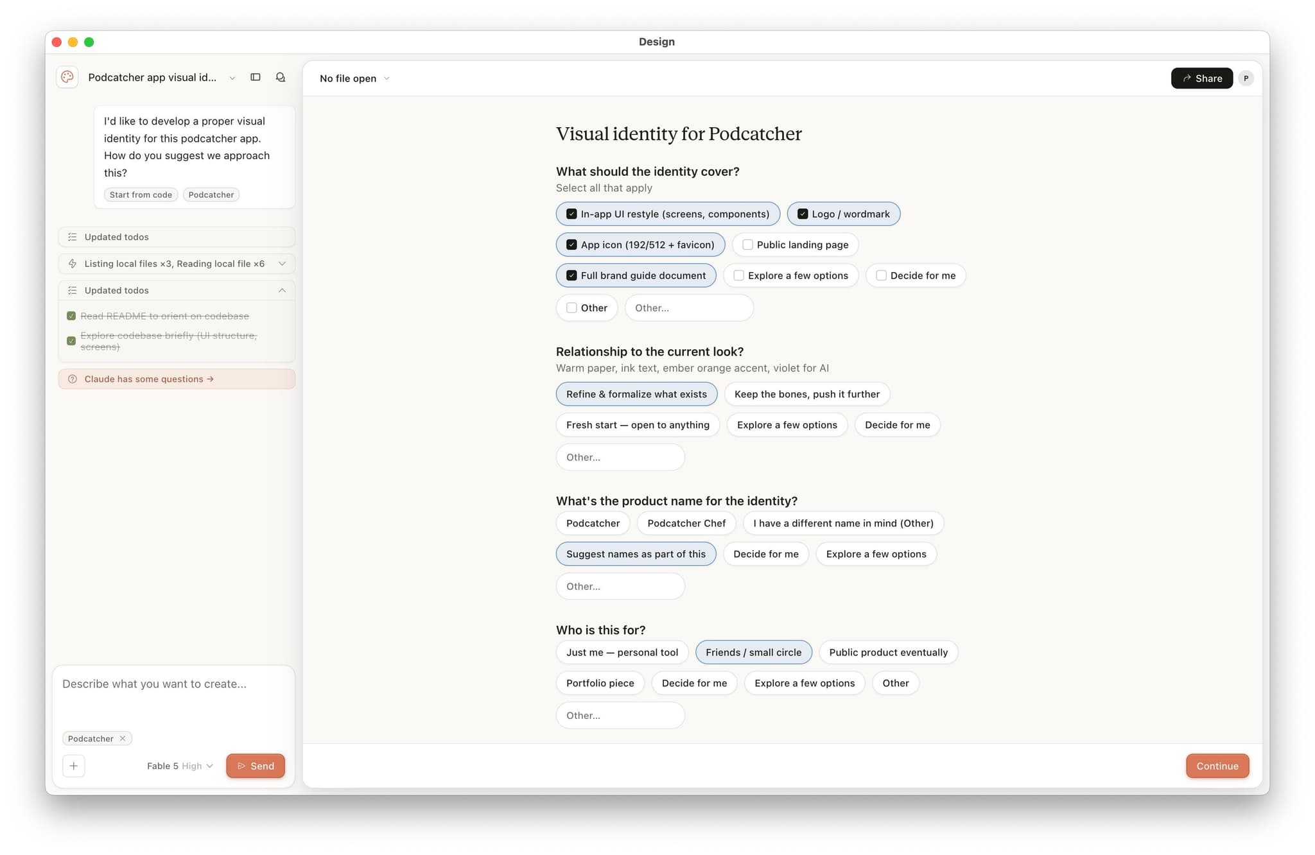Viewport: 1315px width, 855px height.
Task: Choose Decide for me for current look
Action: 898,426
